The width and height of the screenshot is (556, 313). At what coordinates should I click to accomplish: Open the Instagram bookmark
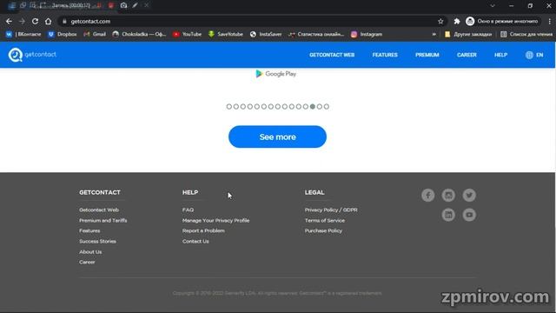click(367, 34)
